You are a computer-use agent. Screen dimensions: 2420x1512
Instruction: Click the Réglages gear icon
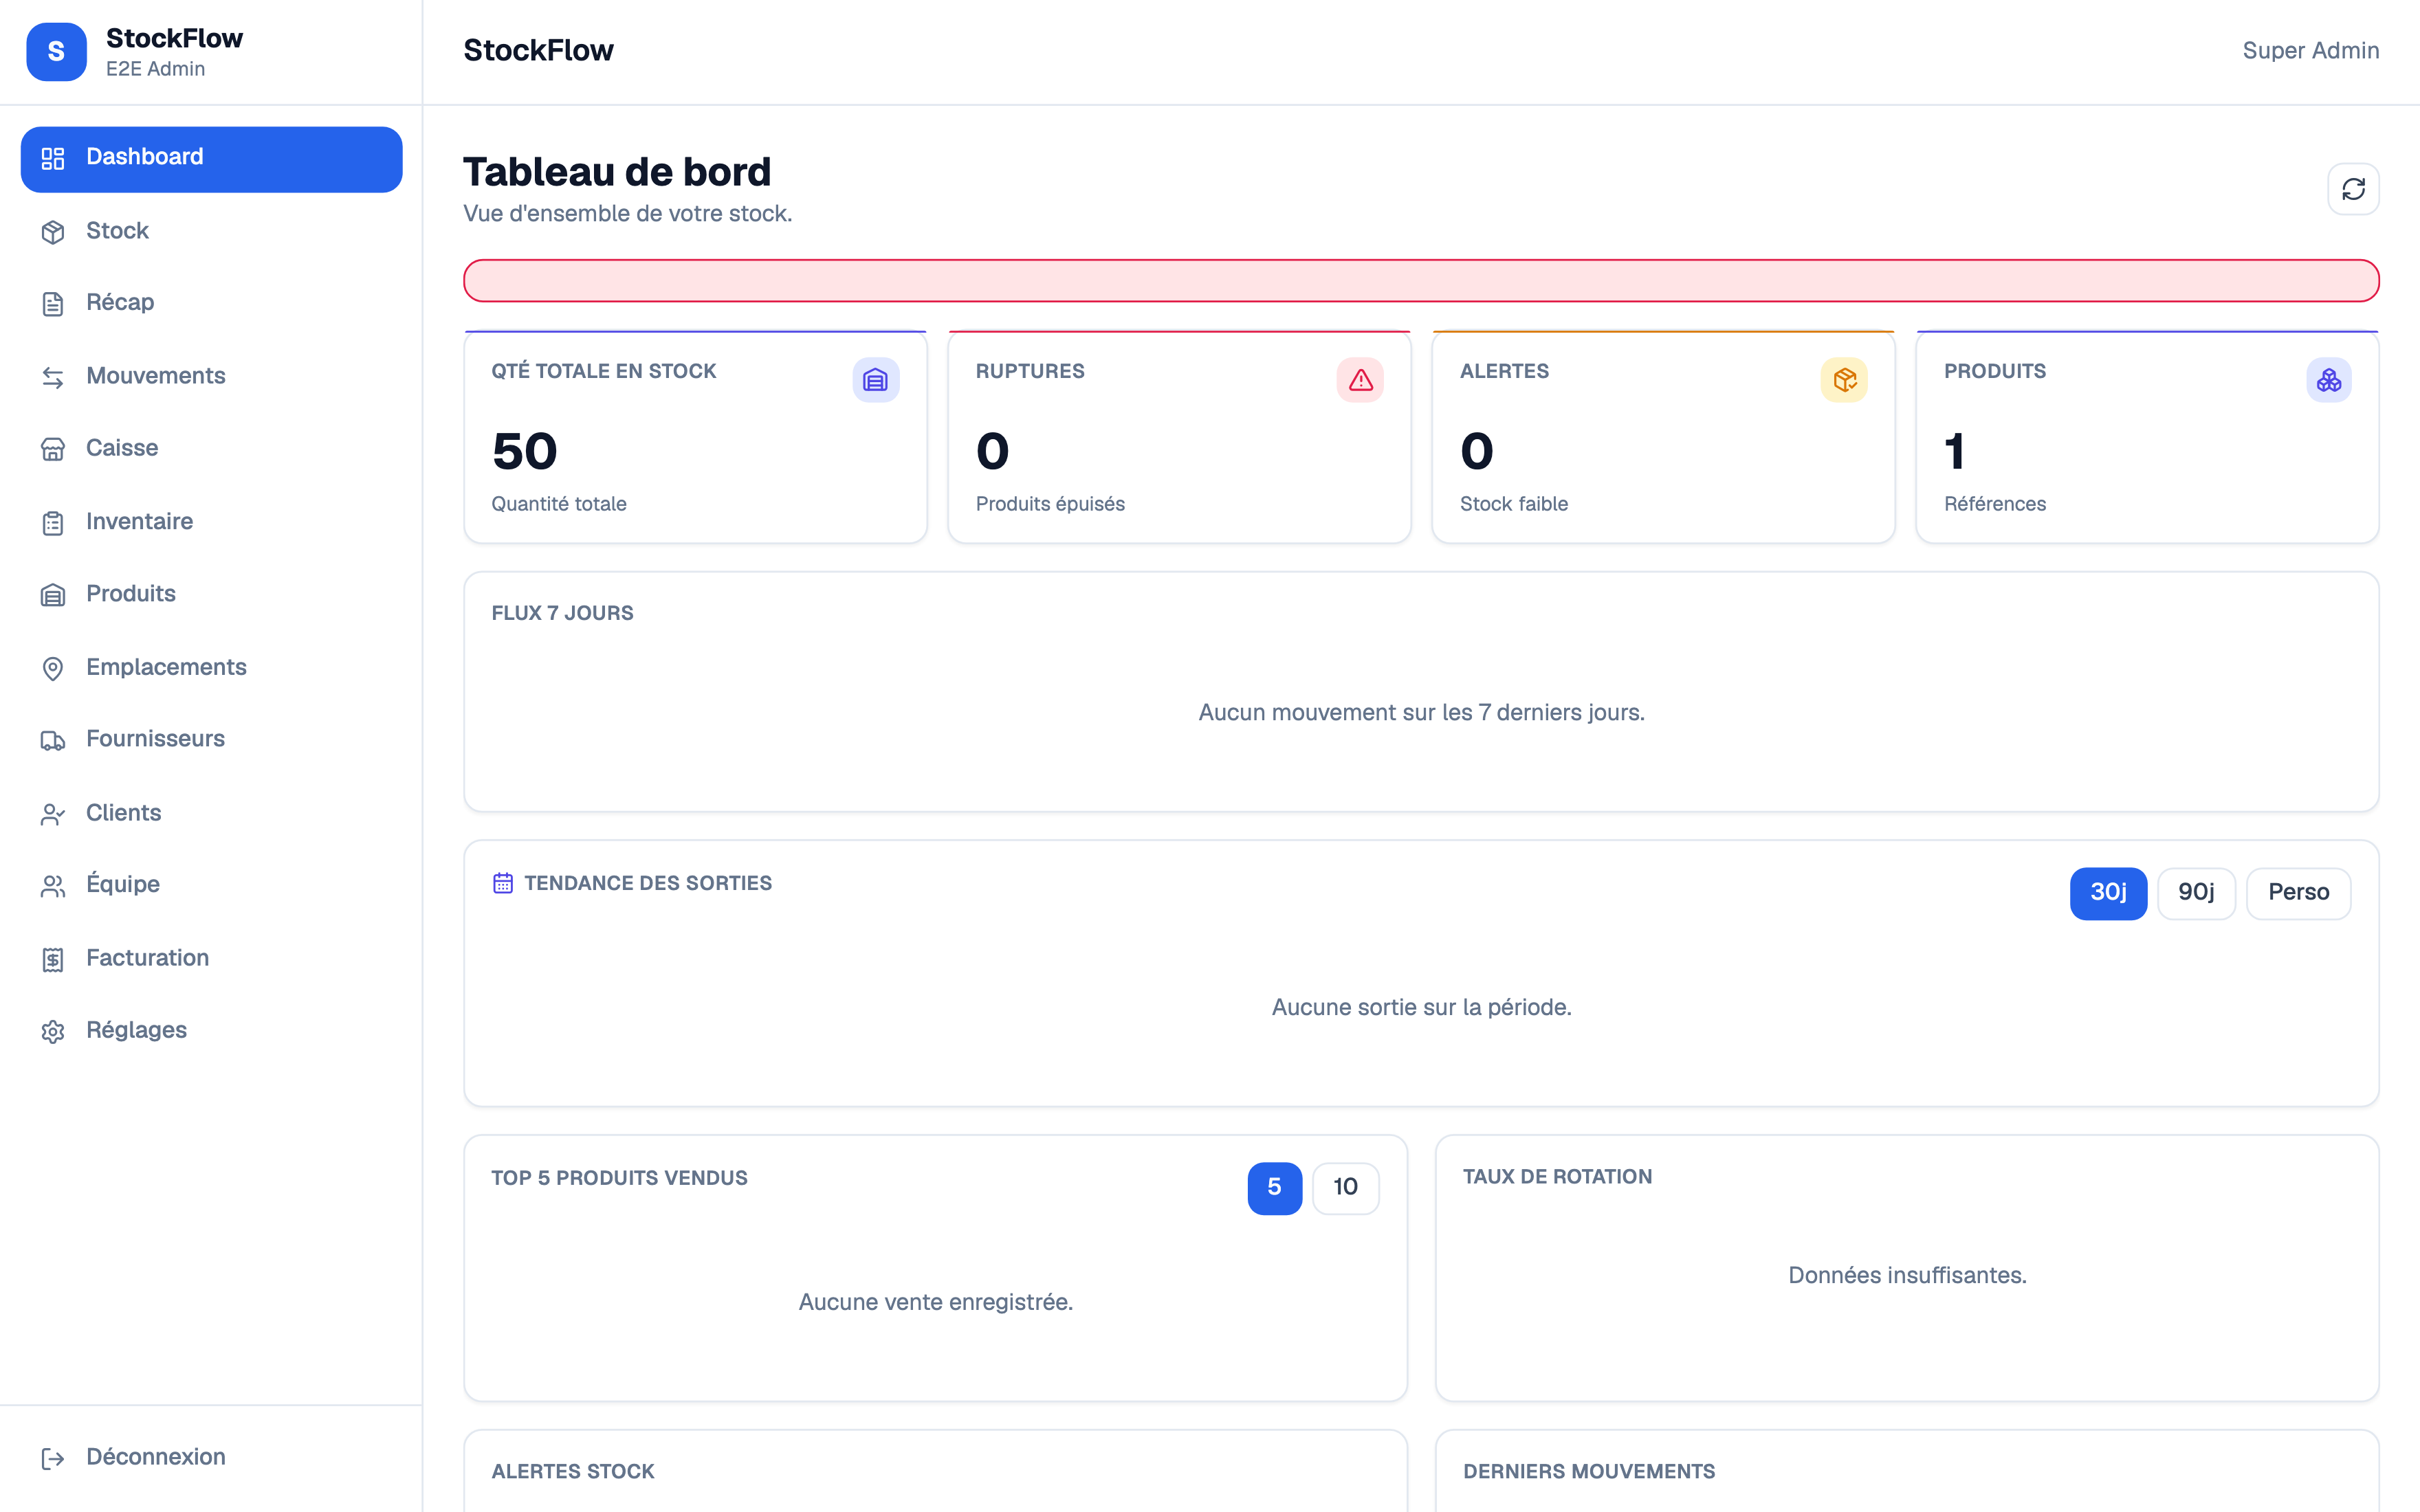53,1031
